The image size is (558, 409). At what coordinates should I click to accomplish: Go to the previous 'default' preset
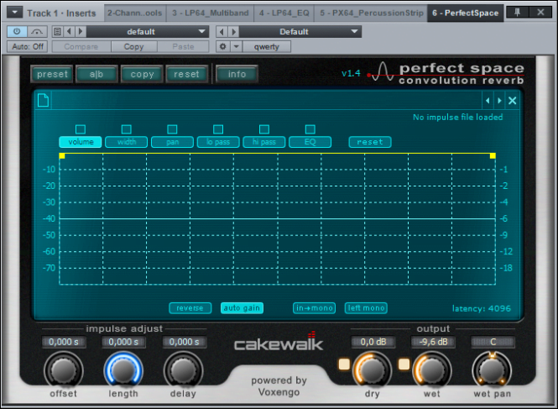69,31
